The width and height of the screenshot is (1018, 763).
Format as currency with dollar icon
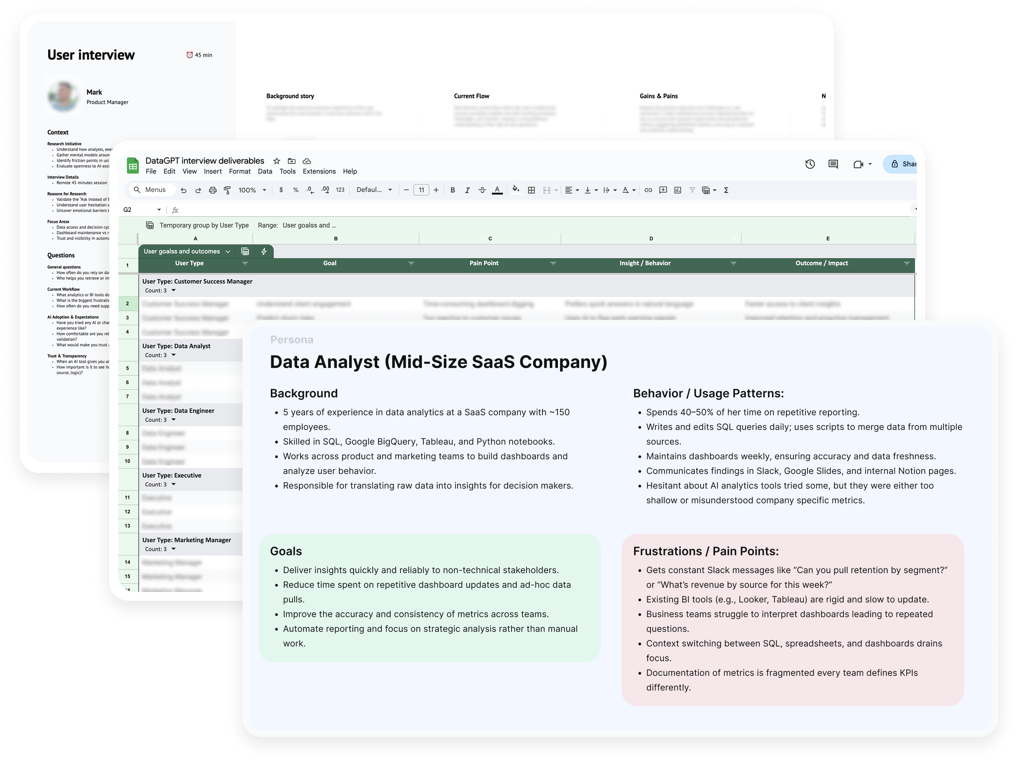281,190
